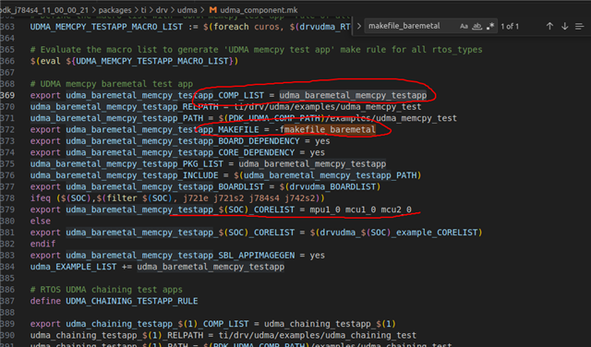
Task: Click '# RTOS UDMA chaining test apps' comment
Action: coord(106,290)
